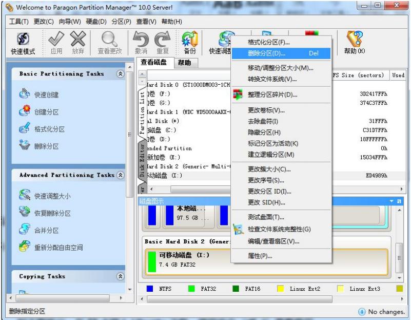Image resolution: width=411 pixels, height=320 pixels.
Task: Click the FAT32 green legend swatch
Action: (x=191, y=289)
